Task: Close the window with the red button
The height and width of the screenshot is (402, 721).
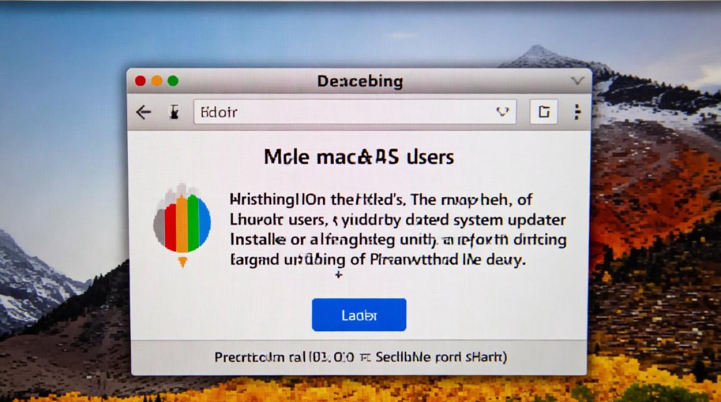Action: pyautogui.click(x=141, y=81)
